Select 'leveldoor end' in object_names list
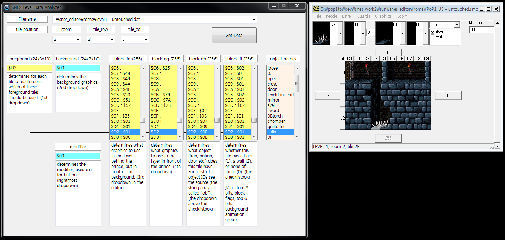Screen dimensions: 505x240 pos(280,95)
